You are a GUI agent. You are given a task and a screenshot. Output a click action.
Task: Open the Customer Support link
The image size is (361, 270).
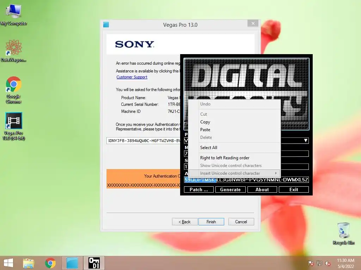tap(132, 77)
